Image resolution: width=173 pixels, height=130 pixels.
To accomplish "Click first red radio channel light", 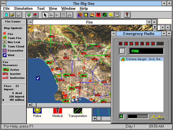I will coord(121,44).
